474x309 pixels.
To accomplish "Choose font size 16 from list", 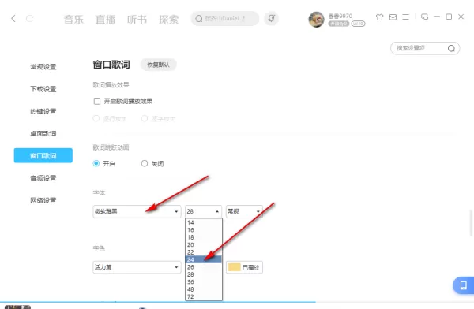I will click(204, 230).
